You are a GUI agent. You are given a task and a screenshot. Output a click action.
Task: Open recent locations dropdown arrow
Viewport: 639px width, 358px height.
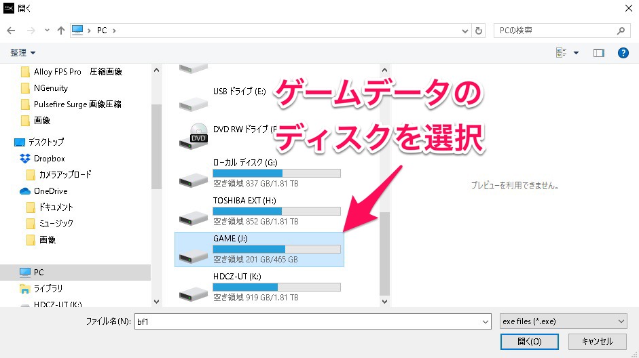tap(47, 31)
